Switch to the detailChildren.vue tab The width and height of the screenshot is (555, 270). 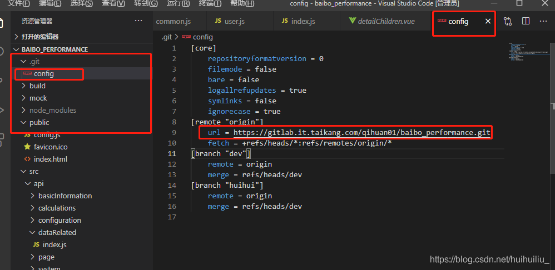(386, 21)
